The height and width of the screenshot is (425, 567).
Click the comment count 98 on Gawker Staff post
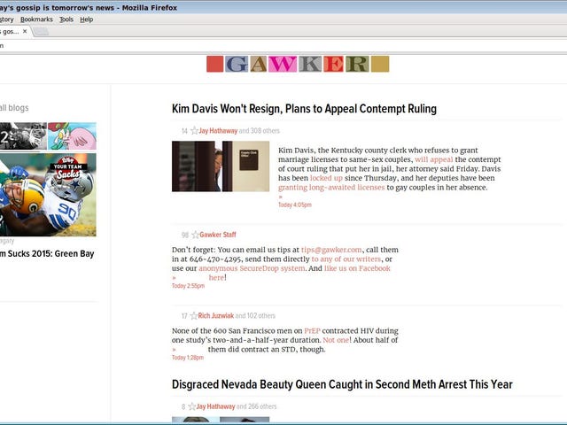[185, 235]
